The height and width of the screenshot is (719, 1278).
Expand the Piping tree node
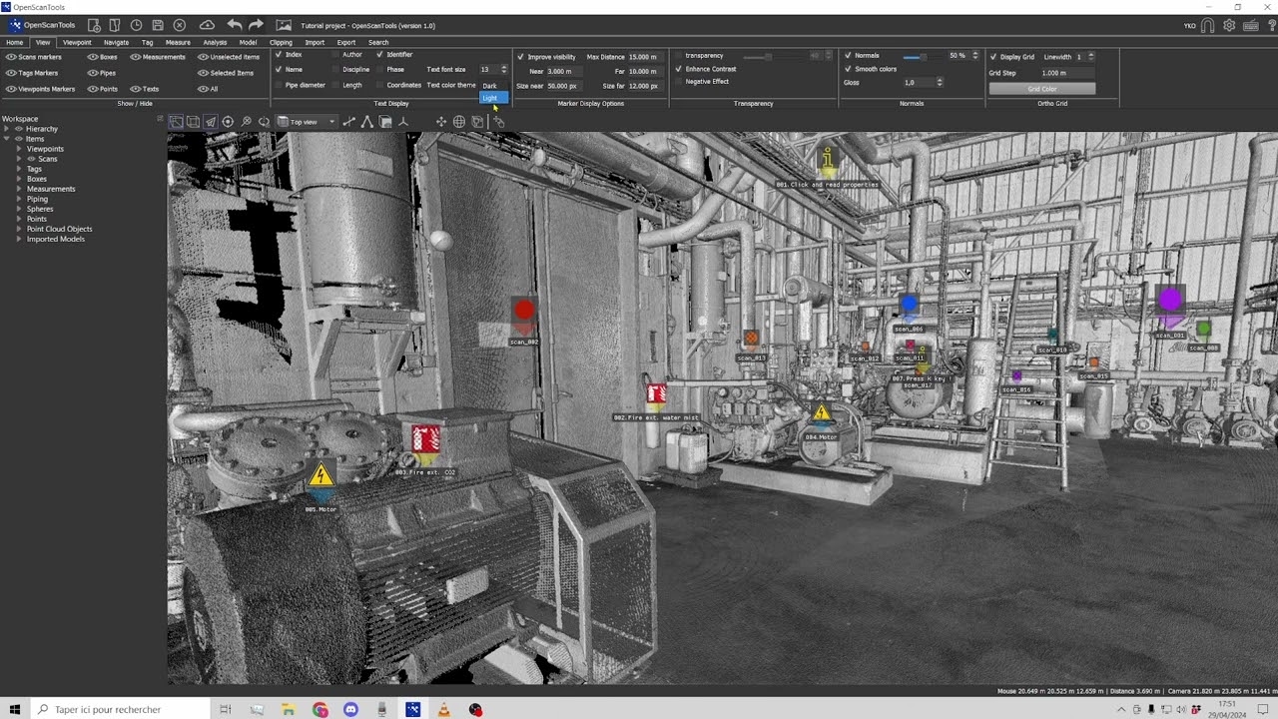[20, 199]
